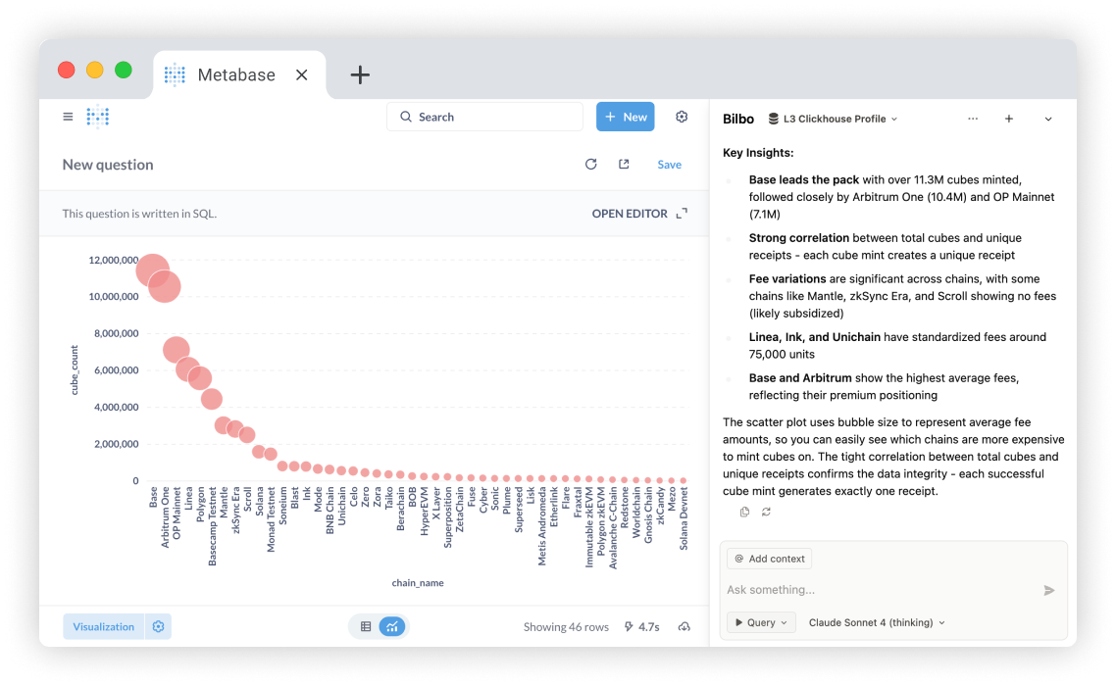Open the Claude Sonnet 4 model selector
The height and width of the screenshot is (686, 1116).
[876, 622]
